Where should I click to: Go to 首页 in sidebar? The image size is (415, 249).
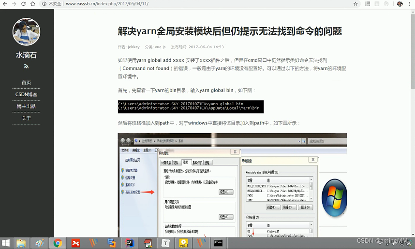[26, 83]
